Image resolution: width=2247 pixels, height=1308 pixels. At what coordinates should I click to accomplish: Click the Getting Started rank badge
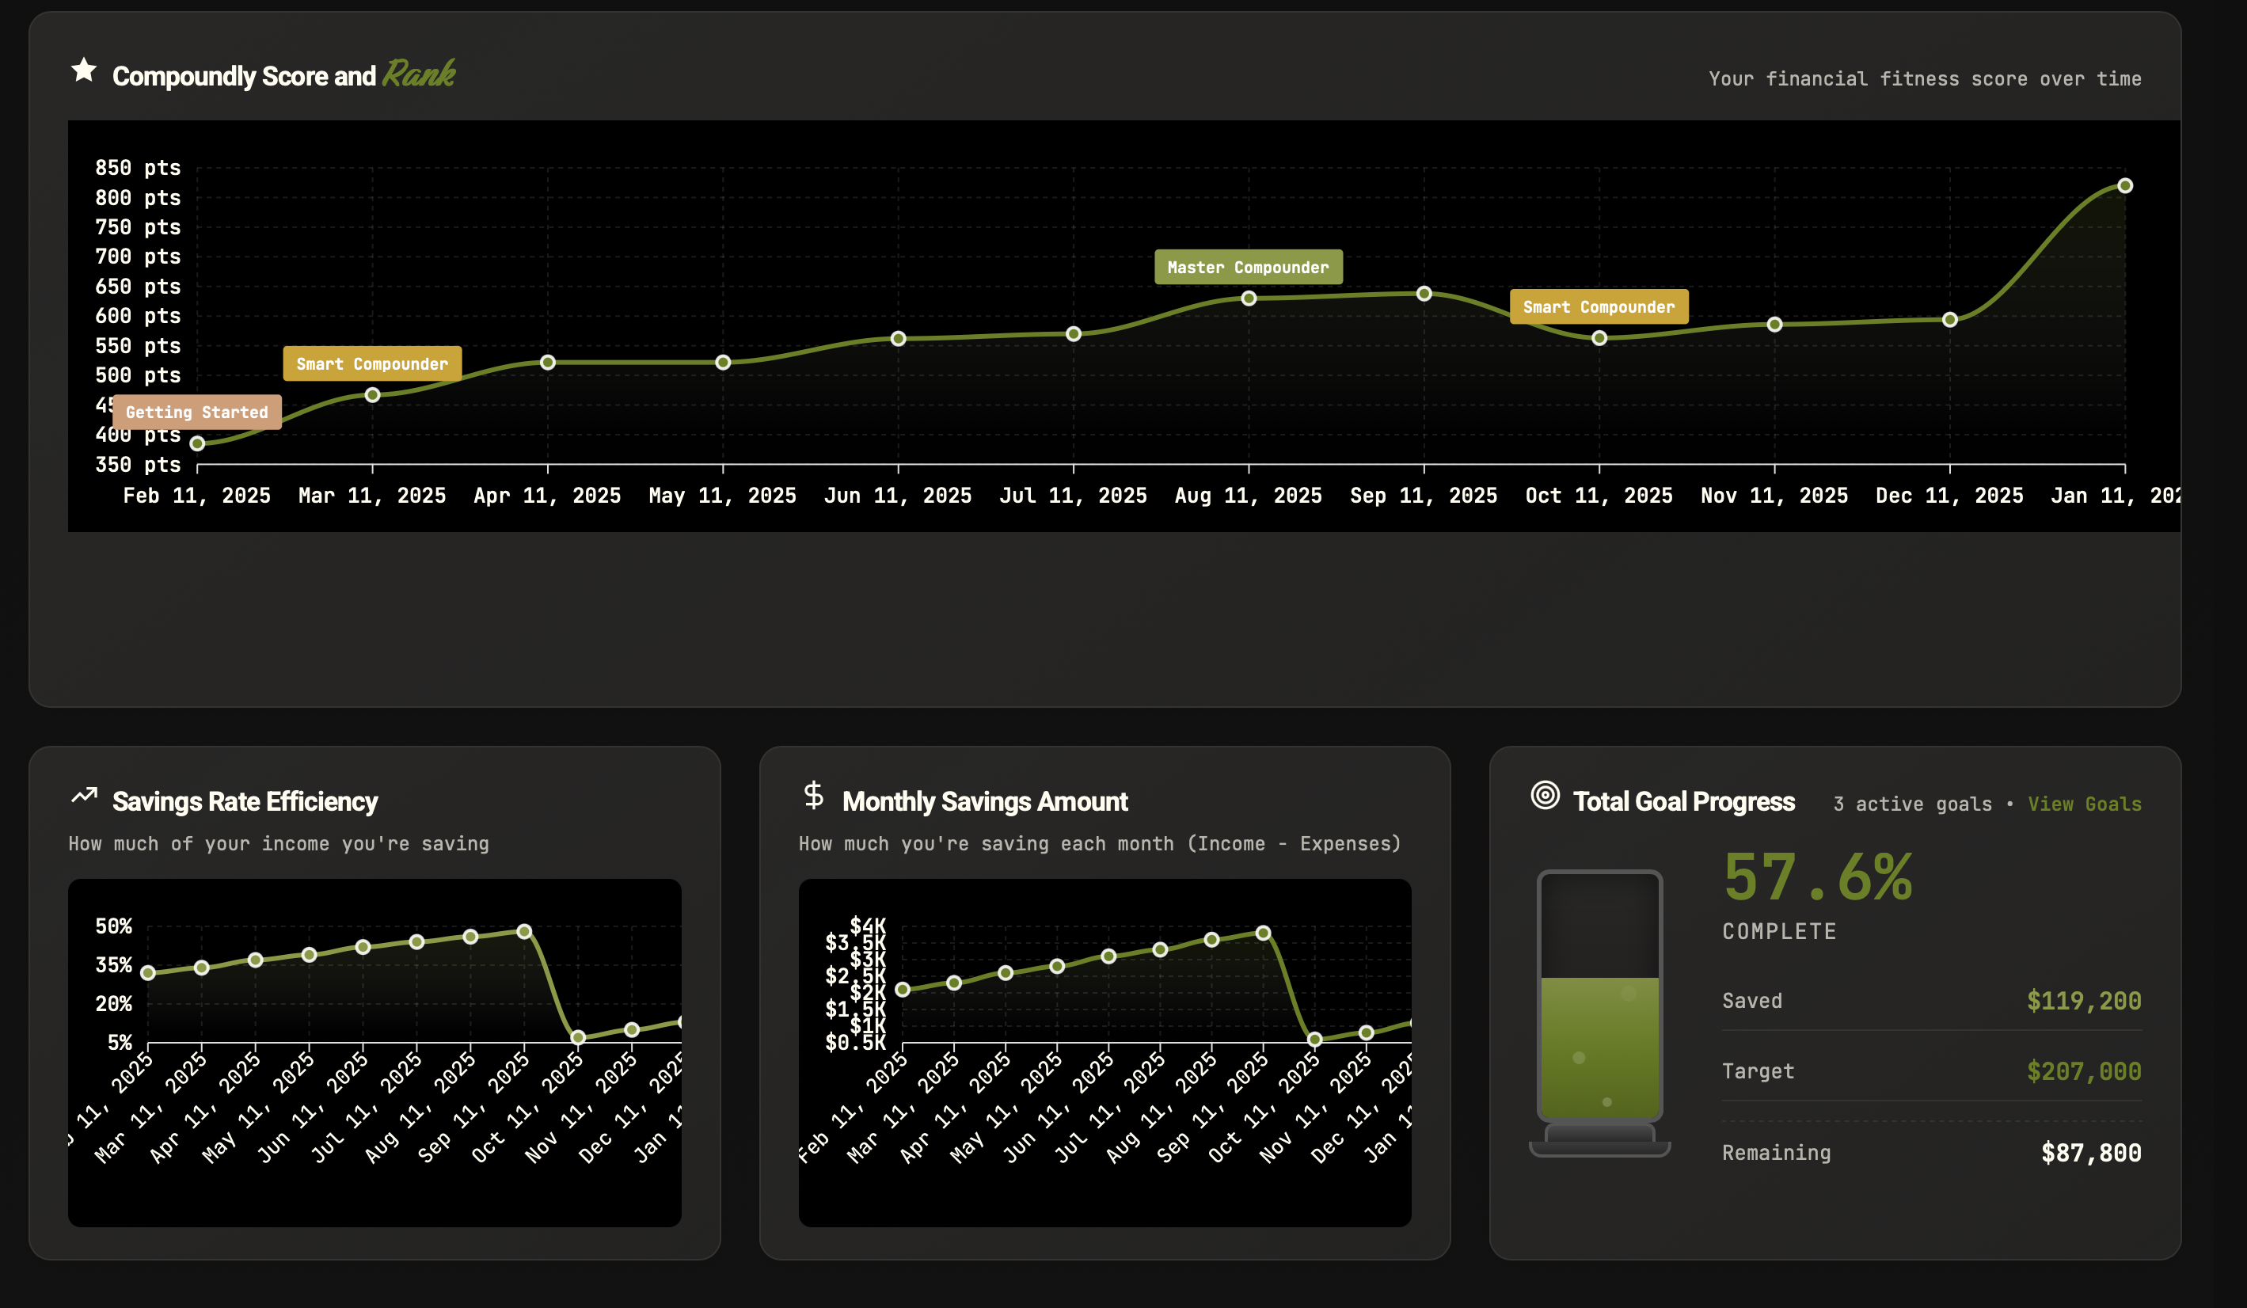tap(196, 412)
